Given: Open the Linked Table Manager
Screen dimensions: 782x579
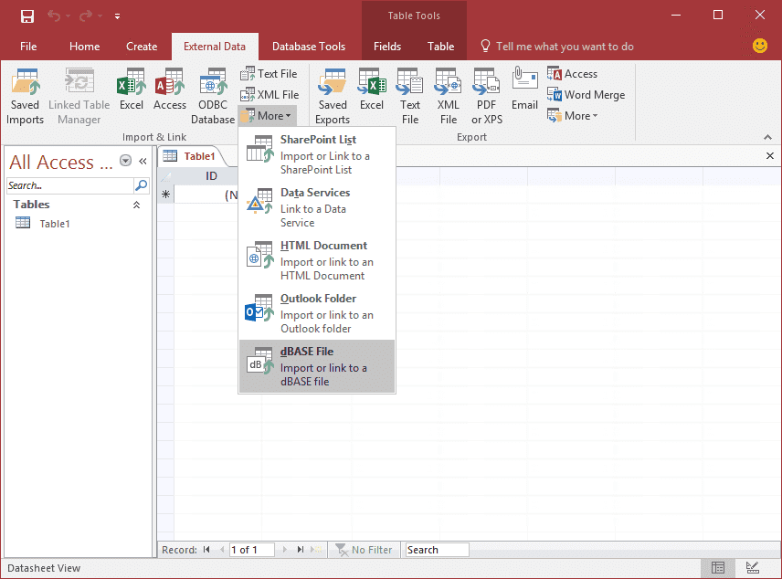Looking at the screenshot, I should (79, 91).
